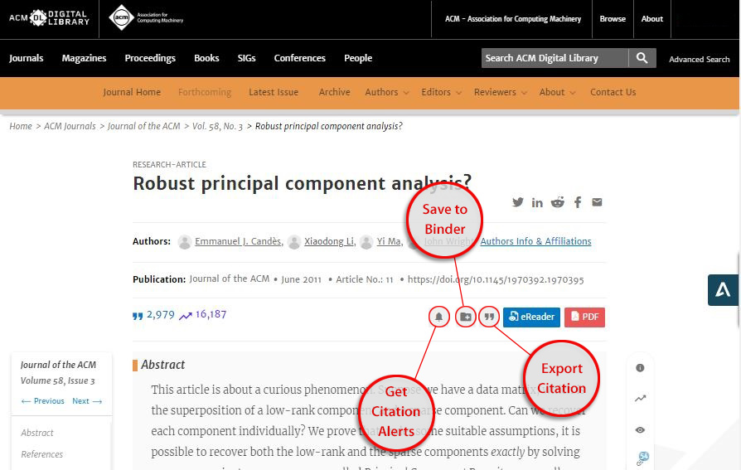Viewport: 741px width, 470px height.
Task: Click the downloads count 16,187
Action: (203, 315)
